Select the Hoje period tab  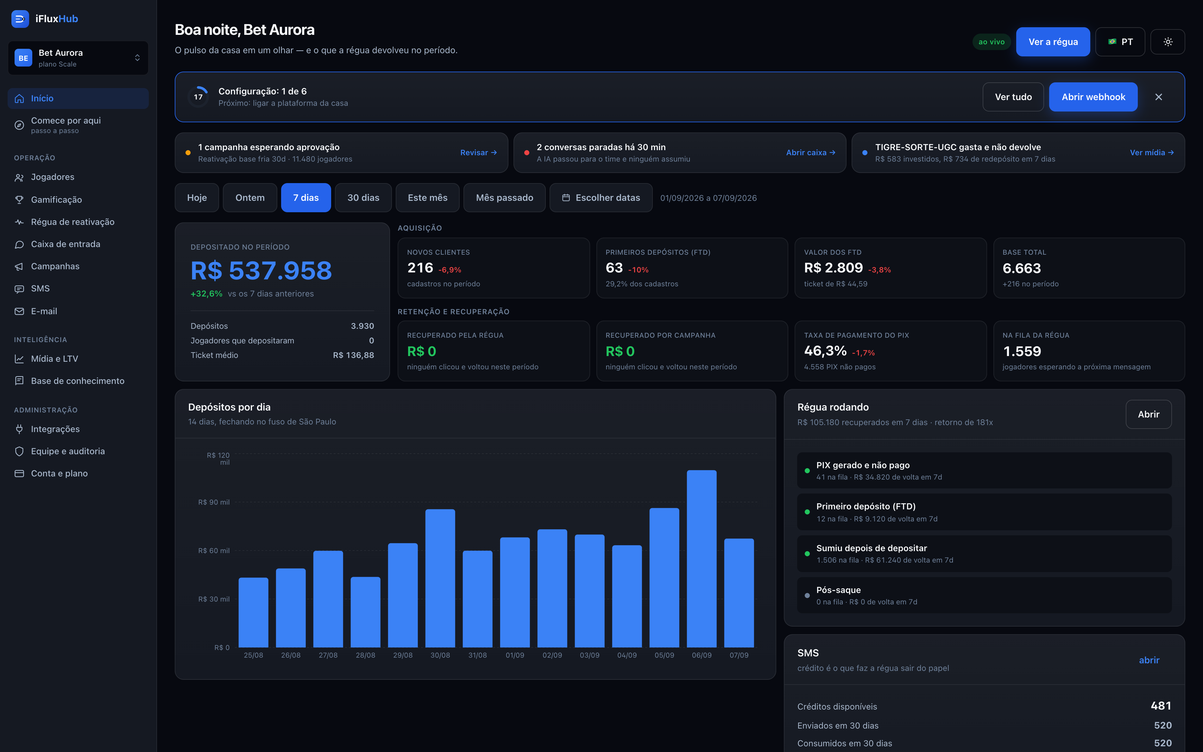point(197,198)
